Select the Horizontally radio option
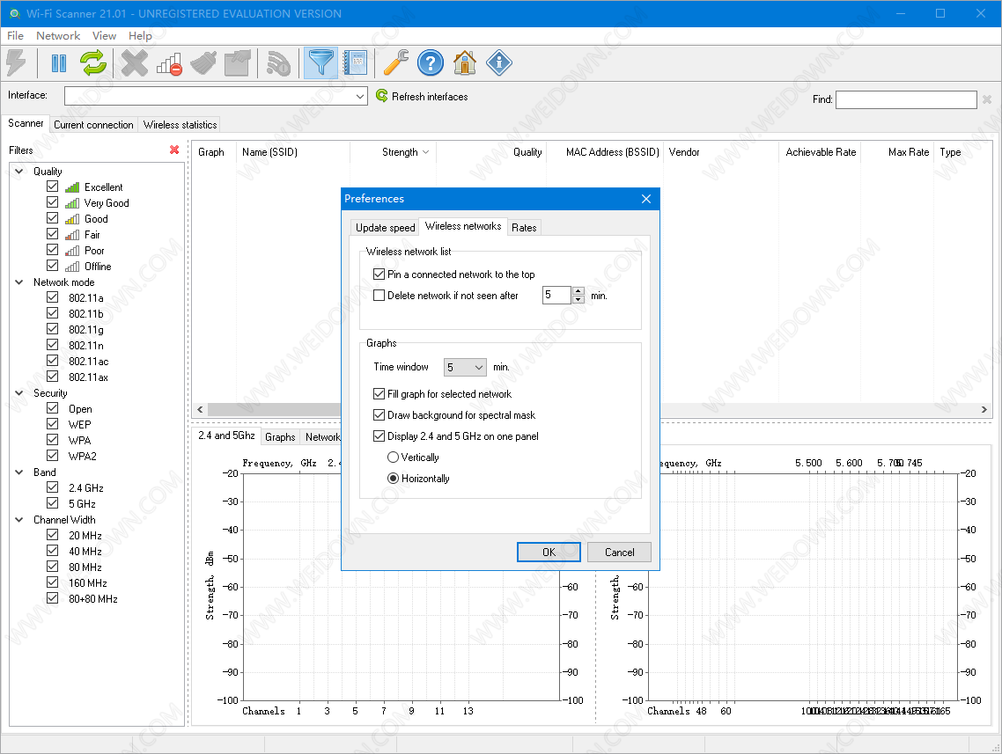 click(x=393, y=479)
